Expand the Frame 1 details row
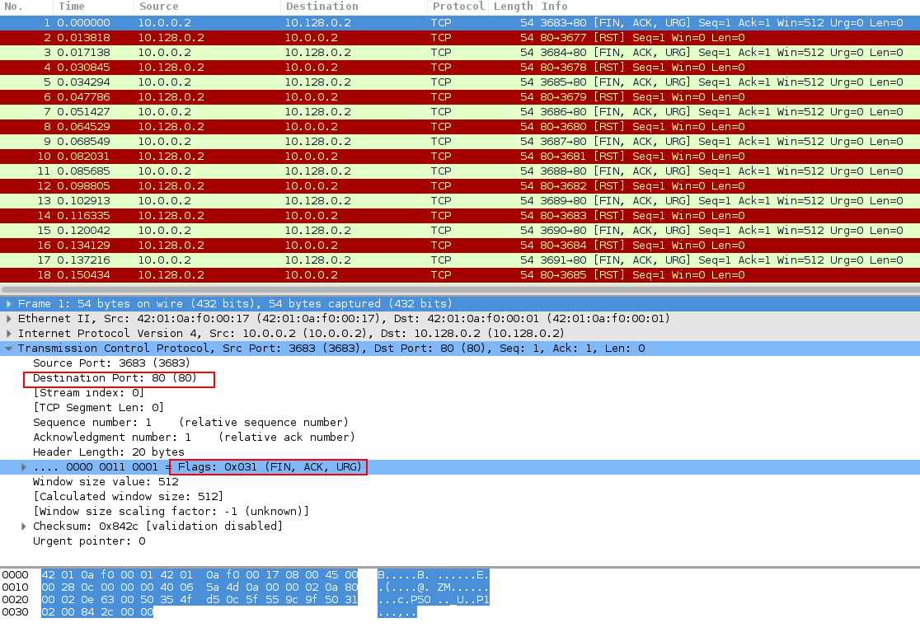The height and width of the screenshot is (632, 920). point(9,304)
